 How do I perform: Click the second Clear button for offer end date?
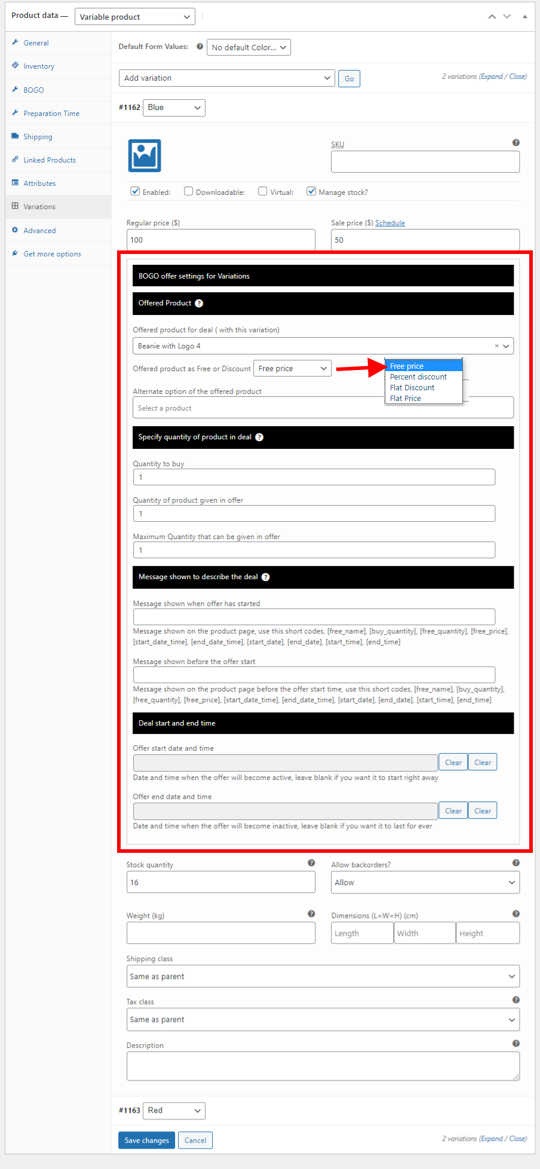pyautogui.click(x=483, y=811)
